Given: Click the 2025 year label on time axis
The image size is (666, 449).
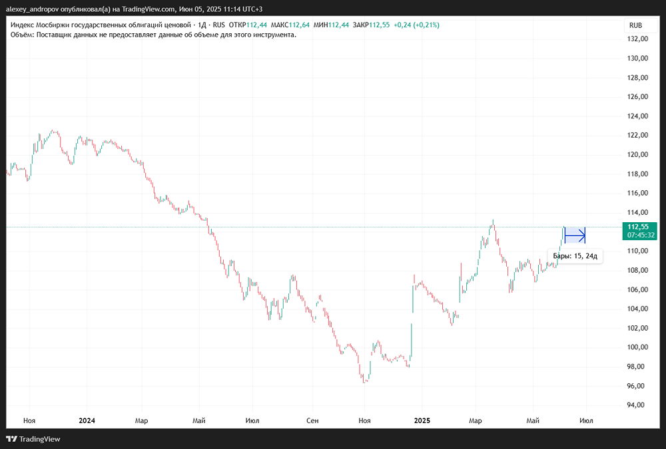Looking at the screenshot, I should 422,420.
